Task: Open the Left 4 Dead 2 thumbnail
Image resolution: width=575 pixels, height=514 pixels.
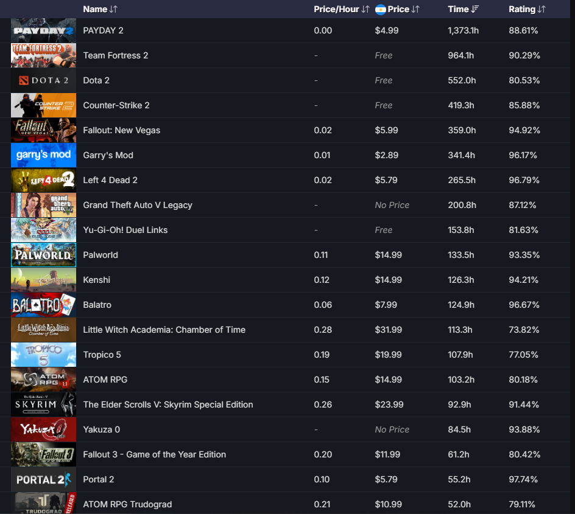Action: pos(44,180)
